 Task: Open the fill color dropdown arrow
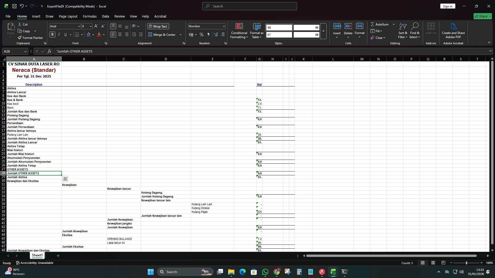(93, 34)
